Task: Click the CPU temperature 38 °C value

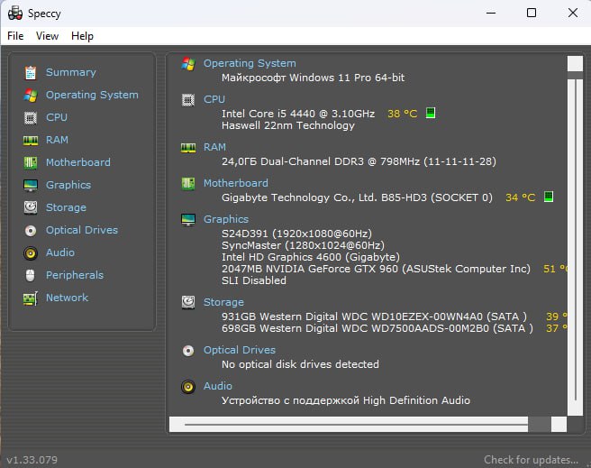Action: click(x=402, y=114)
